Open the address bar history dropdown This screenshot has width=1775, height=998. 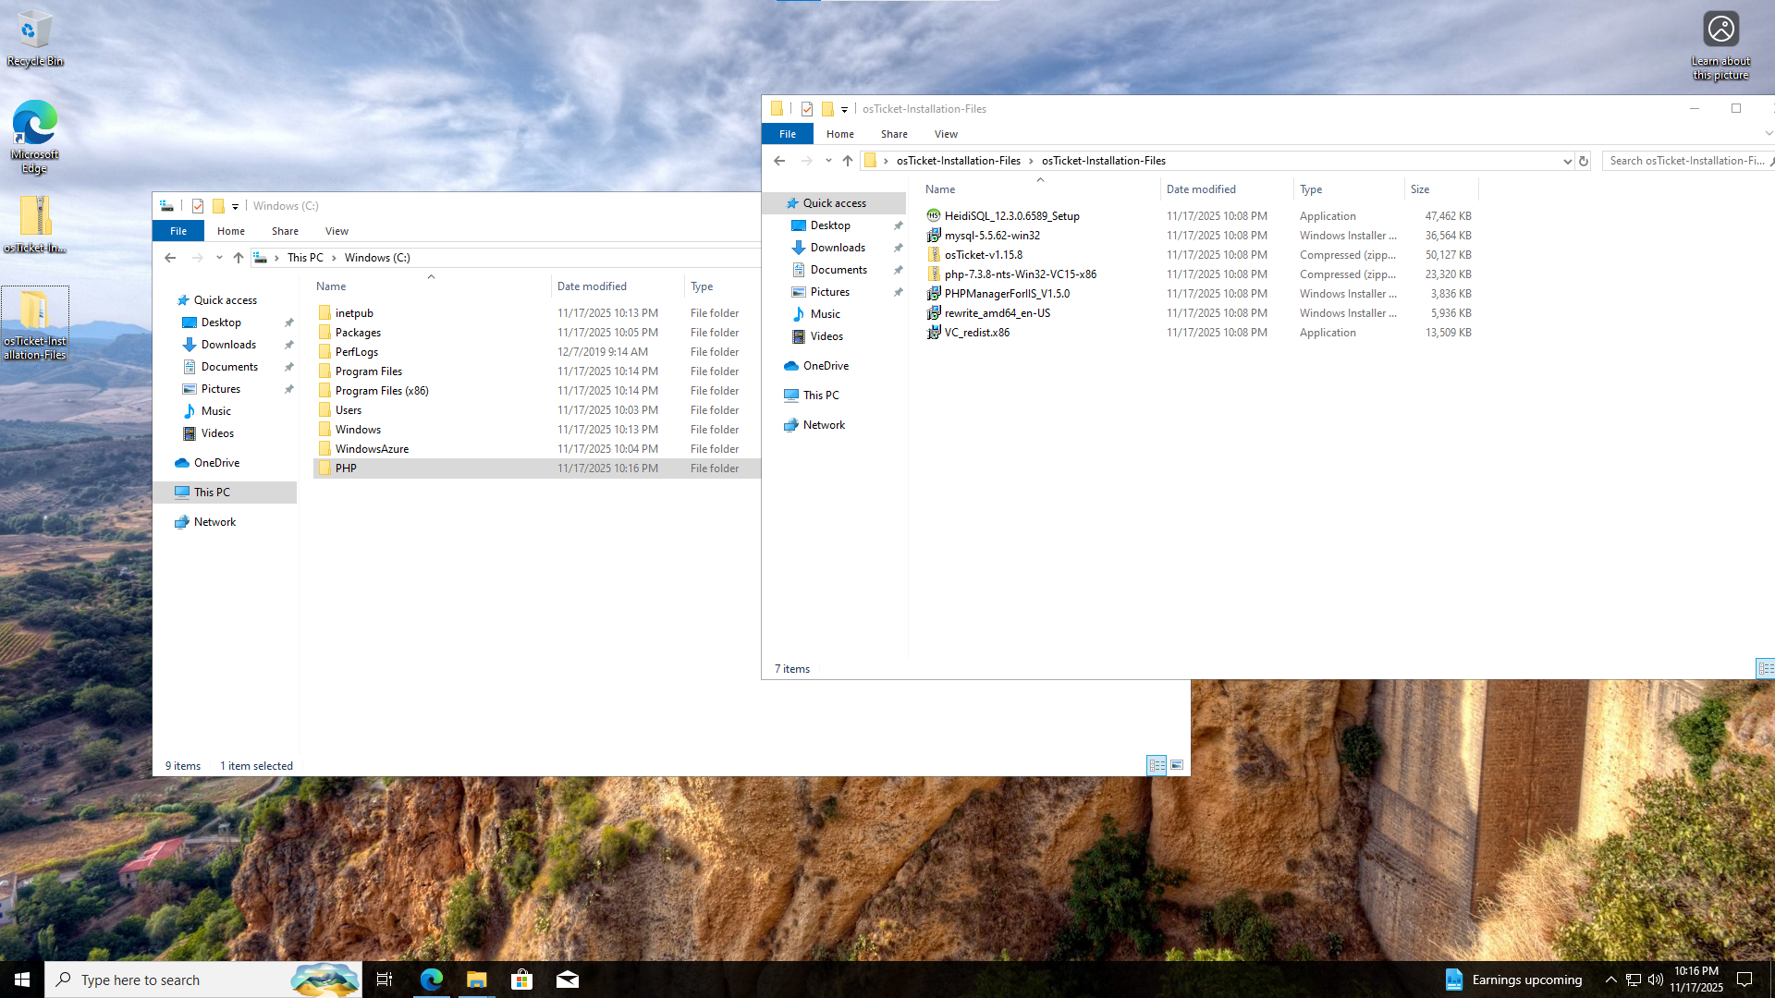1567,161
